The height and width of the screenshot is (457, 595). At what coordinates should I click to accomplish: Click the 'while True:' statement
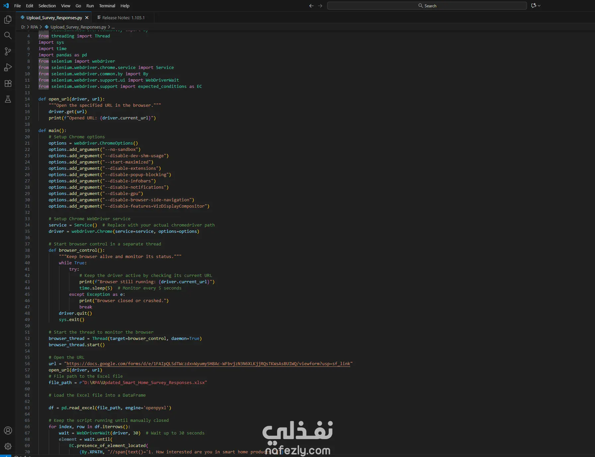pos(73,263)
